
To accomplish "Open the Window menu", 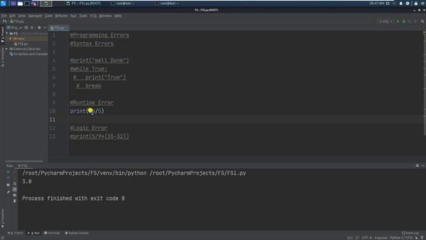I will coord(105,16).
